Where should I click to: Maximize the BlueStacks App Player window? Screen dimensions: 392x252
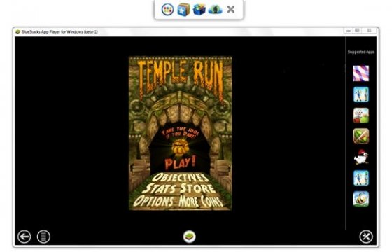pos(357,31)
